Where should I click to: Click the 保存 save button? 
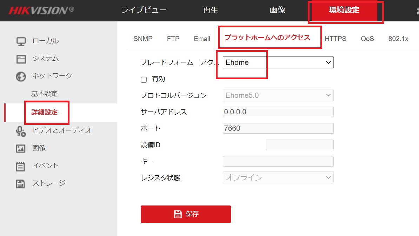(186, 214)
